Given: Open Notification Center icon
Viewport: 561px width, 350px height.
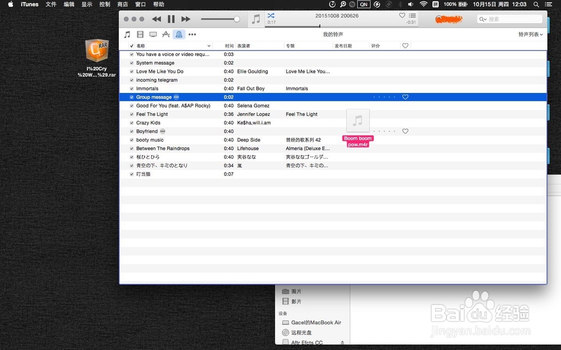Looking at the screenshot, I should [548, 4].
